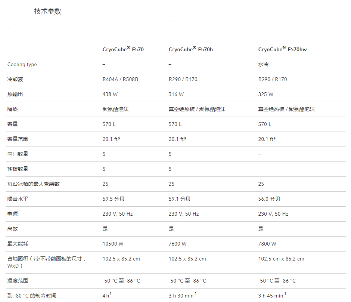Click the 438 W heat output value
351x302 pixels.
point(110,94)
